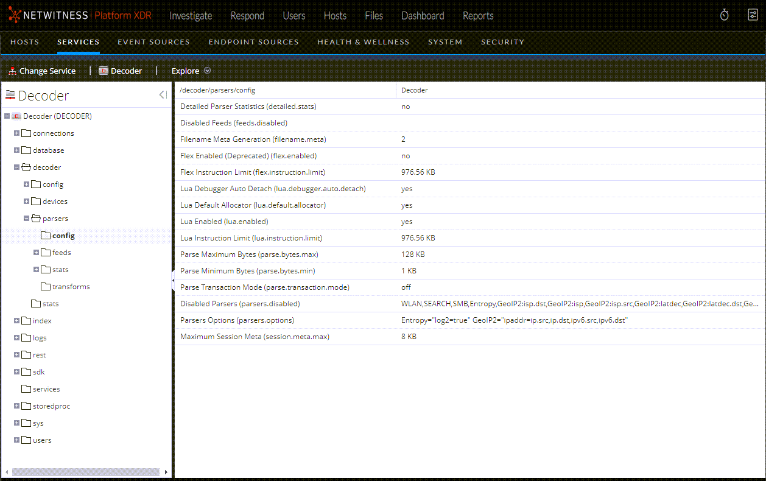766x481 pixels.
Task: Open the stopwatch timer icon in header
Action: 724,15
